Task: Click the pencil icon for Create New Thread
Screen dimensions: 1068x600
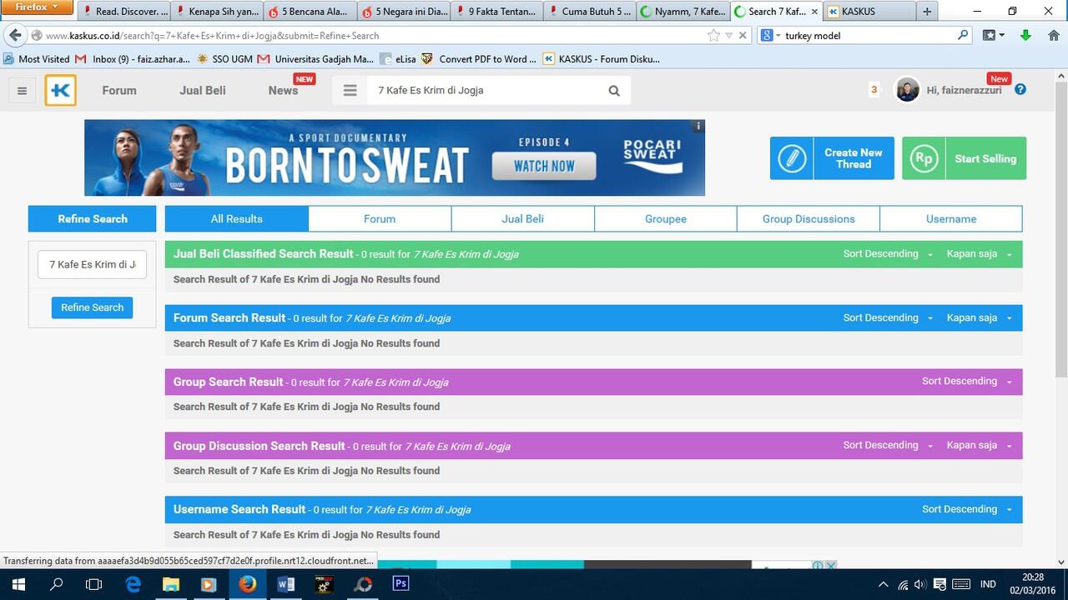Action: 792,158
